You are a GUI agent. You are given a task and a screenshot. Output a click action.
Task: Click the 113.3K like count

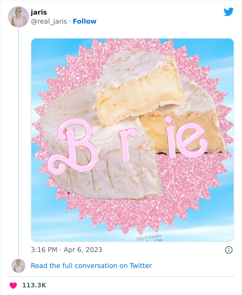click(34, 285)
